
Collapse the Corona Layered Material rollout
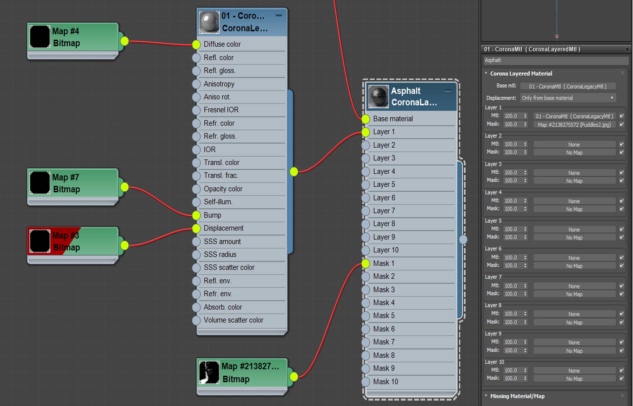[521, 74]
